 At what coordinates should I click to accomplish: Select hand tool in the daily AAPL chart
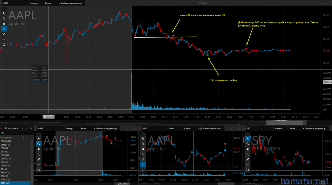143,149
